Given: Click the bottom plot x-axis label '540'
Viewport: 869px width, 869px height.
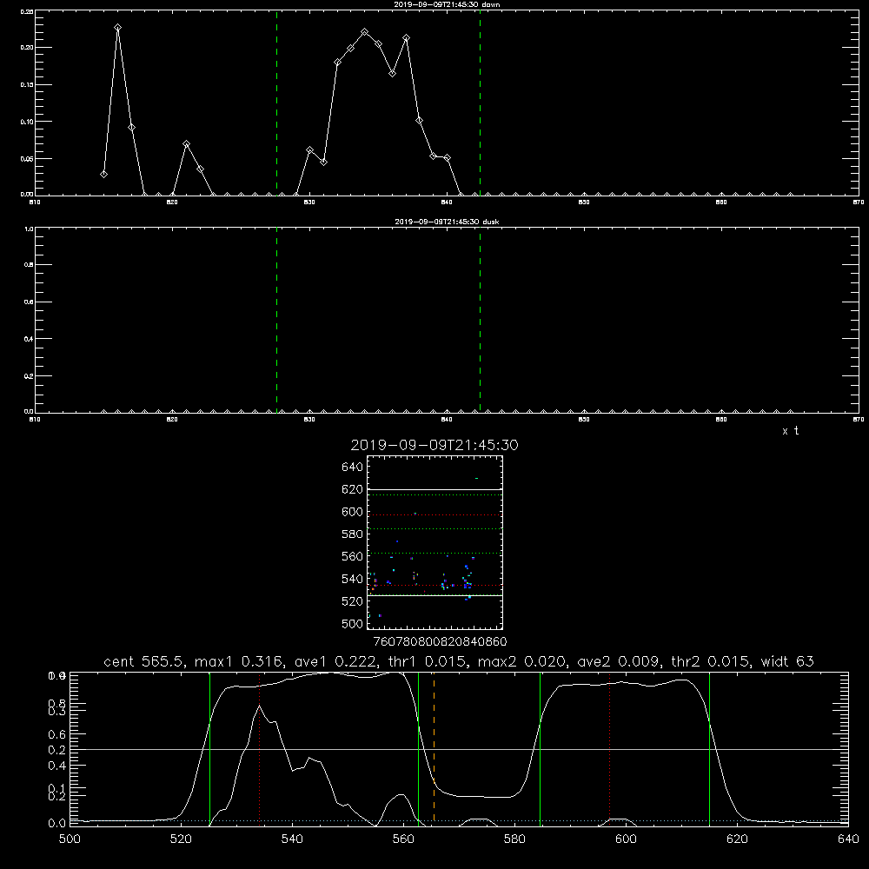Looking at the screenshot, I should [292, 839].
